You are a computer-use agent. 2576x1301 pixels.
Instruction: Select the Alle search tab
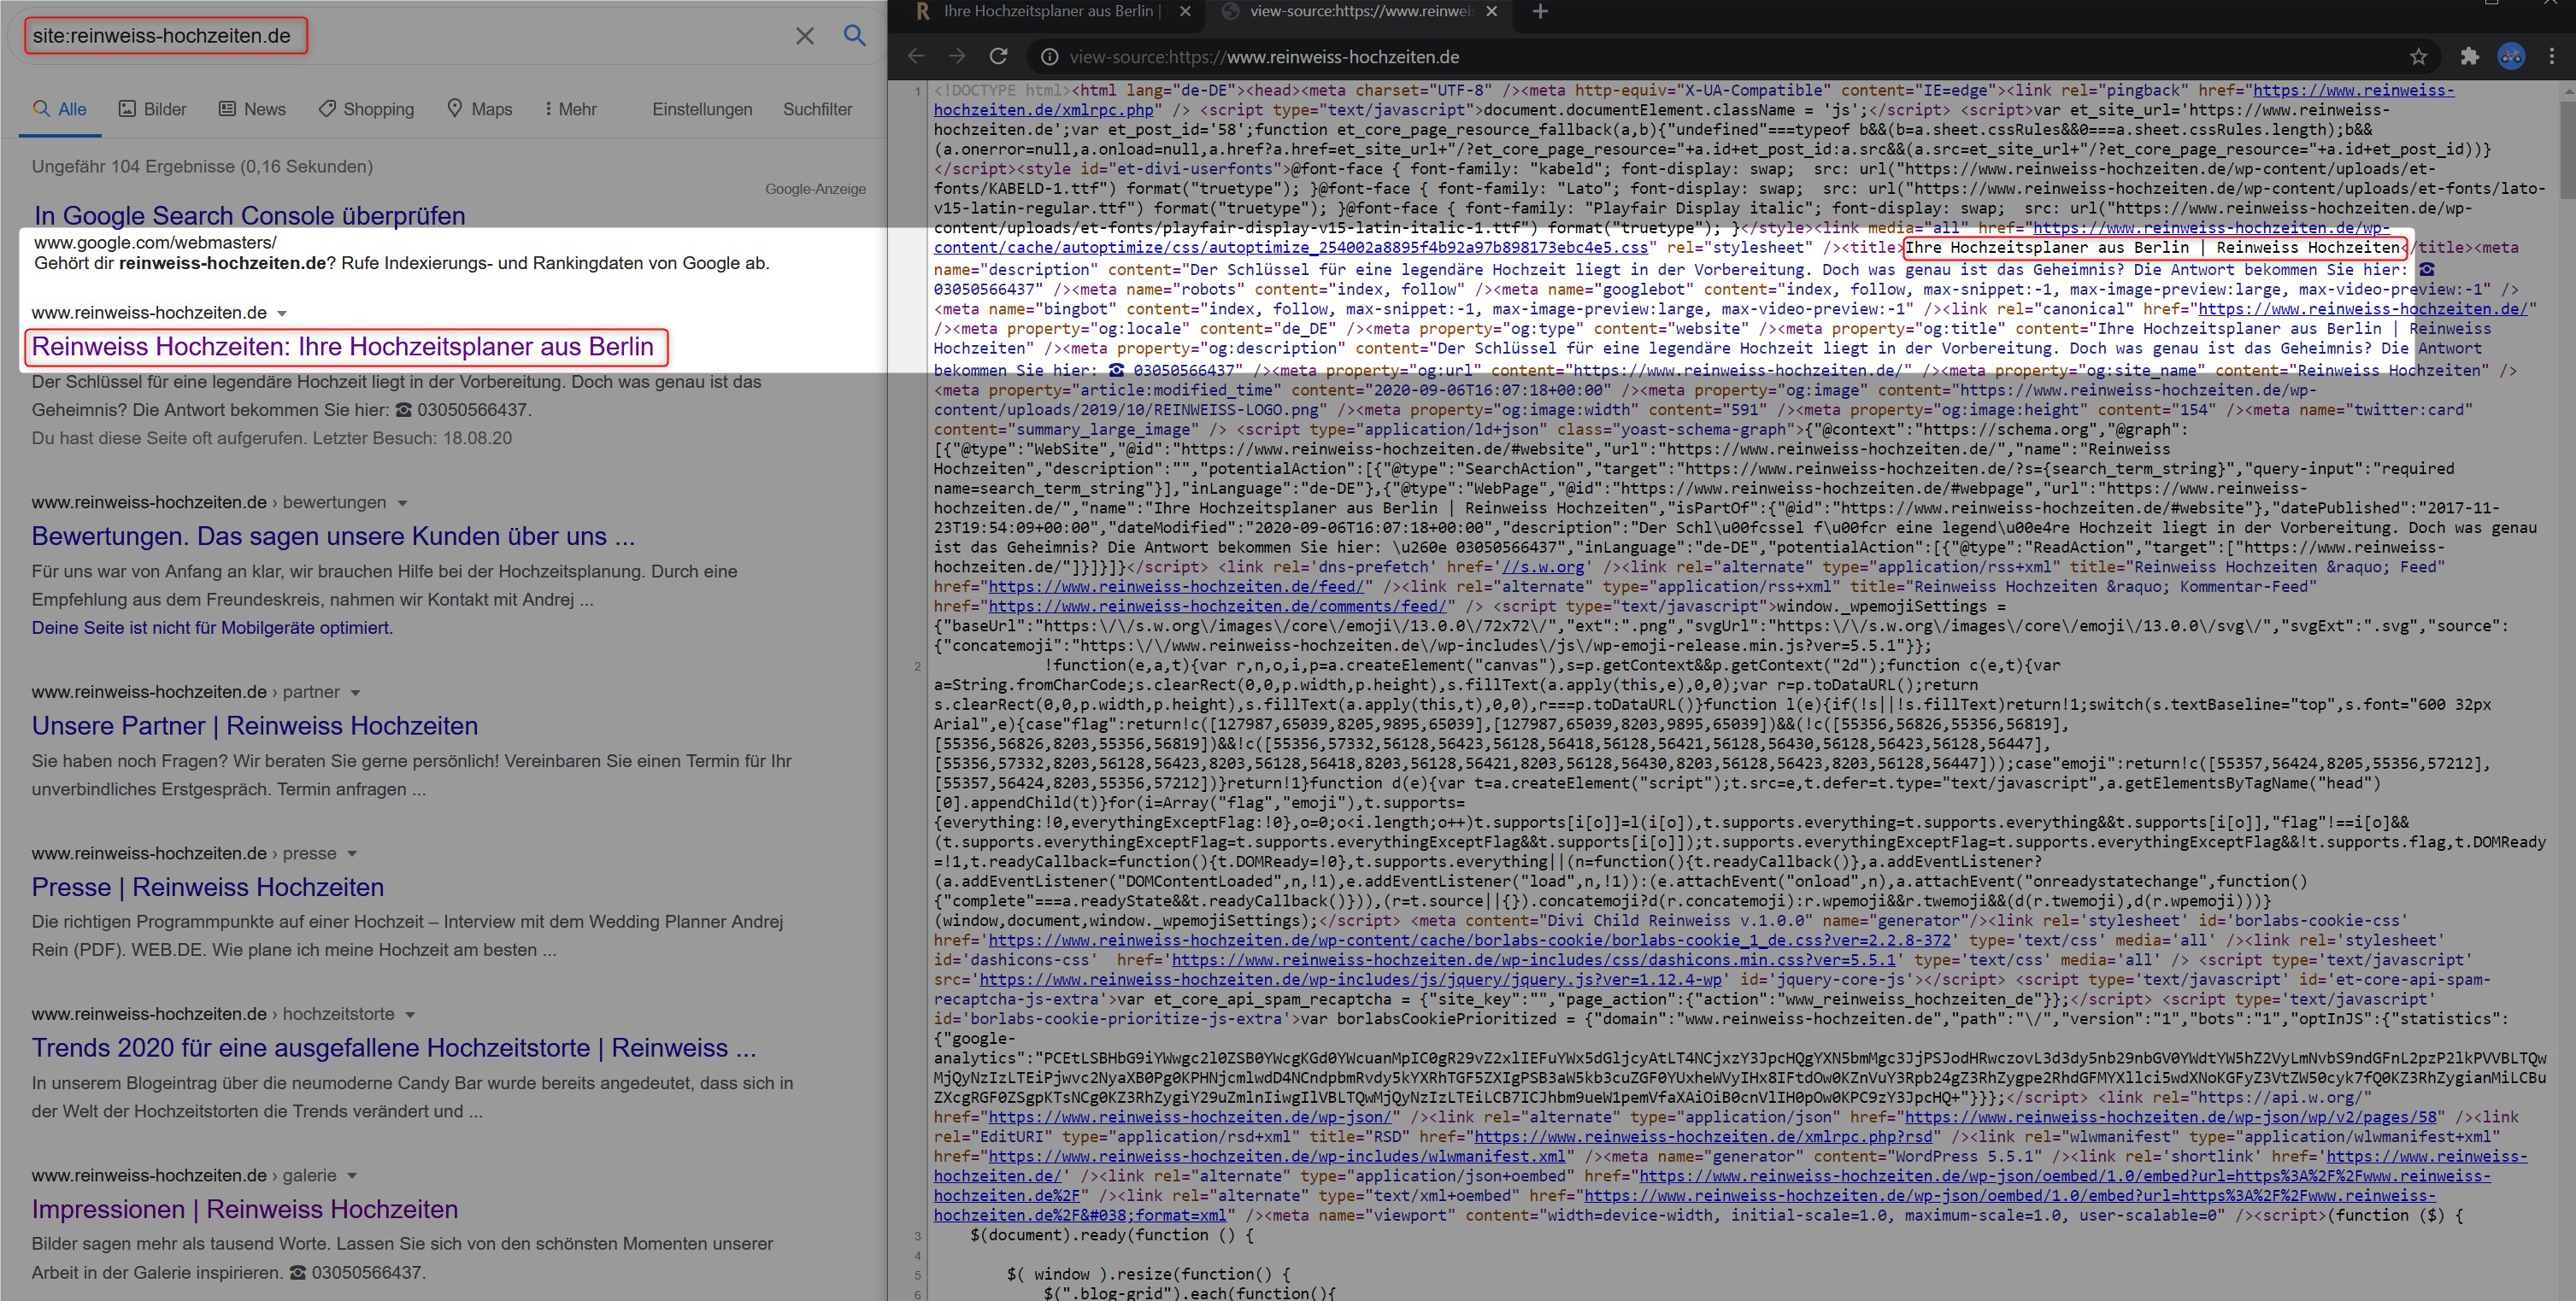click(60, 109)
